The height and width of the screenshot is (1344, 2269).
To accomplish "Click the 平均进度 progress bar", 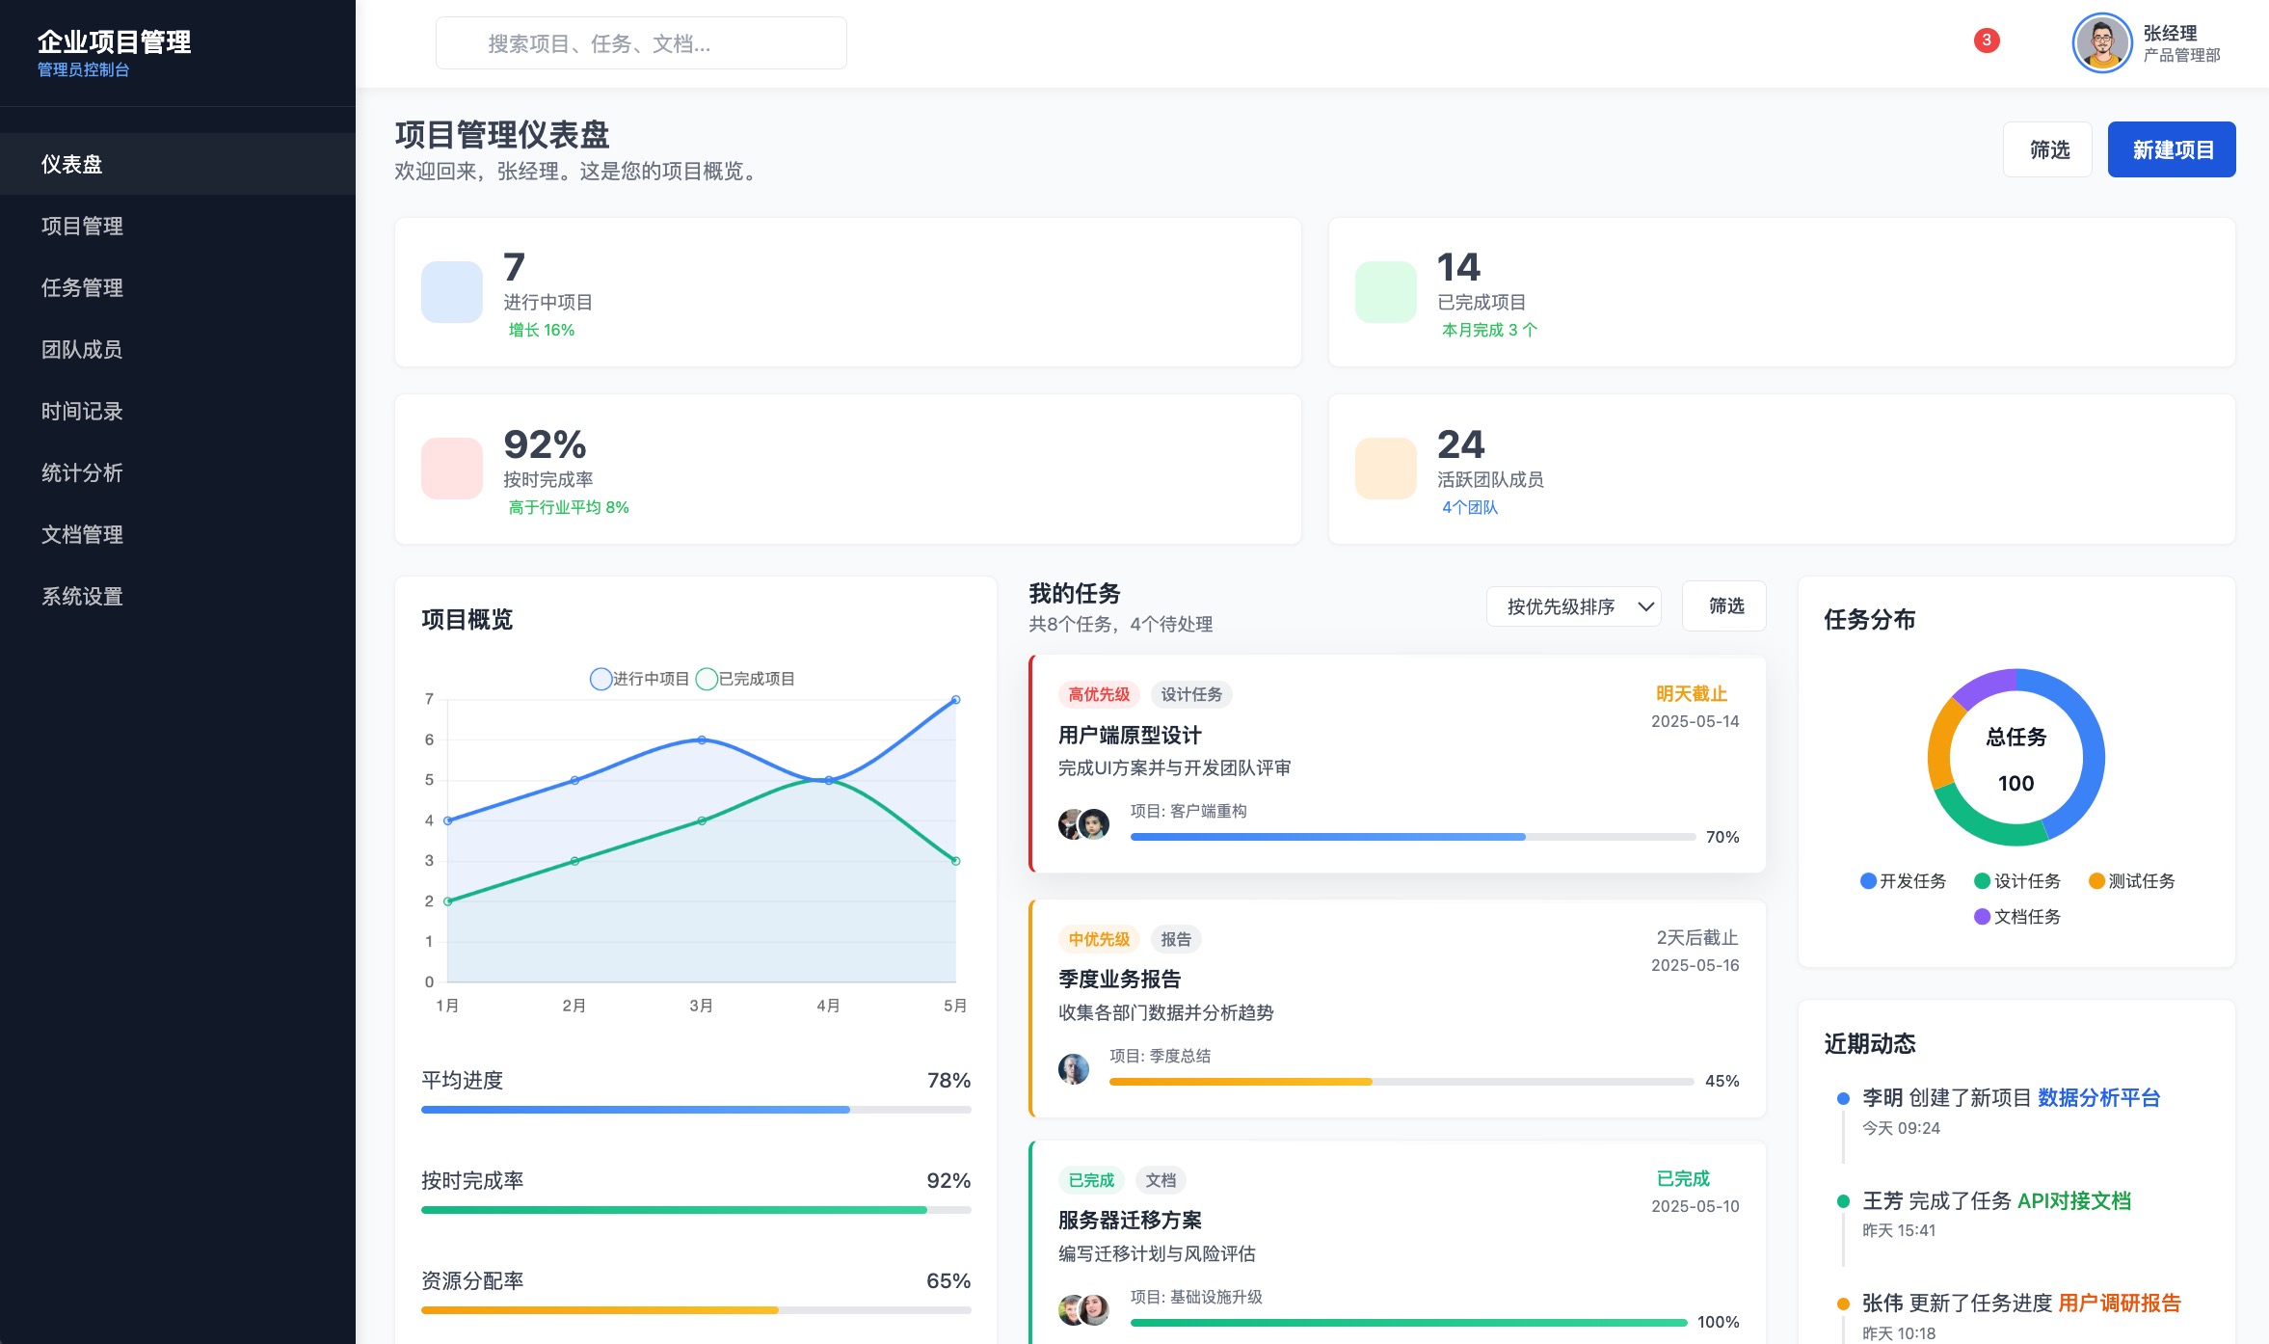I will tap(695, 1110).
